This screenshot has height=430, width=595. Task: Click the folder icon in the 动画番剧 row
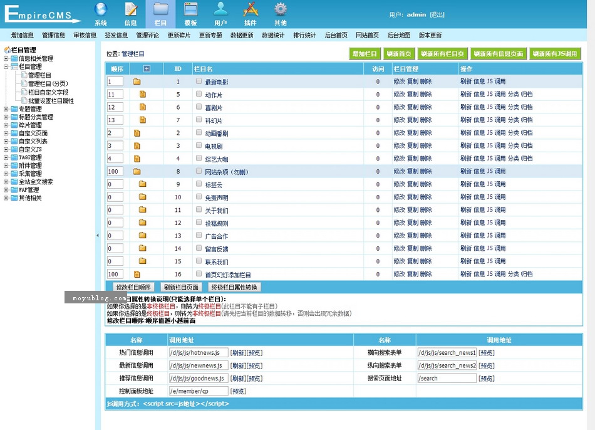(137, 133)
